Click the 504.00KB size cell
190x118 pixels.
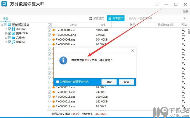tap(102, 40)
